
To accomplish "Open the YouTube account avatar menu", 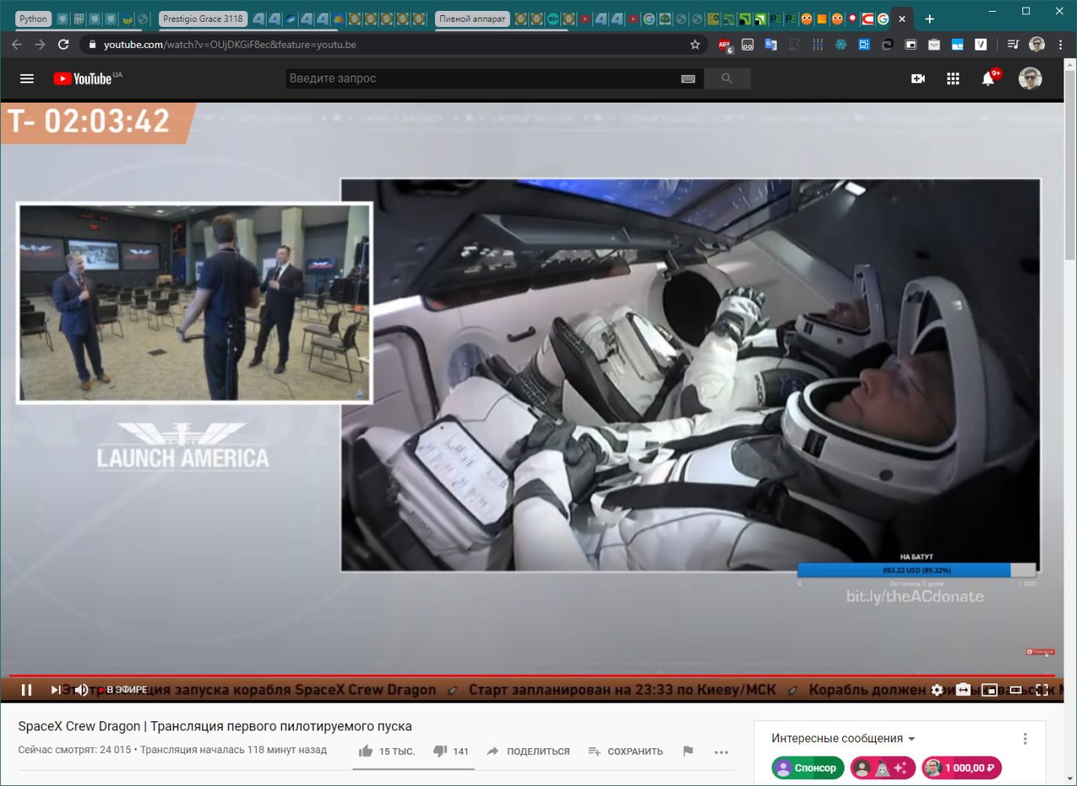I will click(1030, 78).
